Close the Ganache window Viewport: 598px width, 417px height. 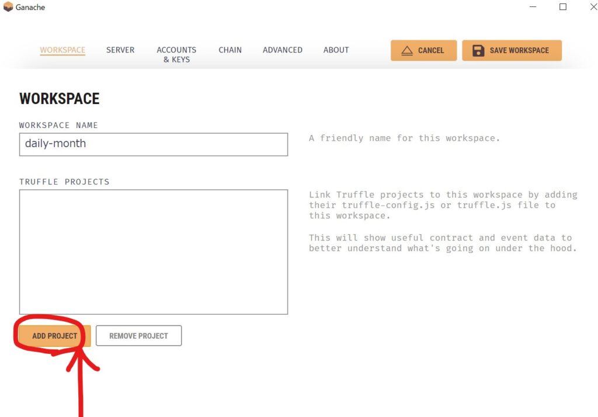[x=593, y=7]
